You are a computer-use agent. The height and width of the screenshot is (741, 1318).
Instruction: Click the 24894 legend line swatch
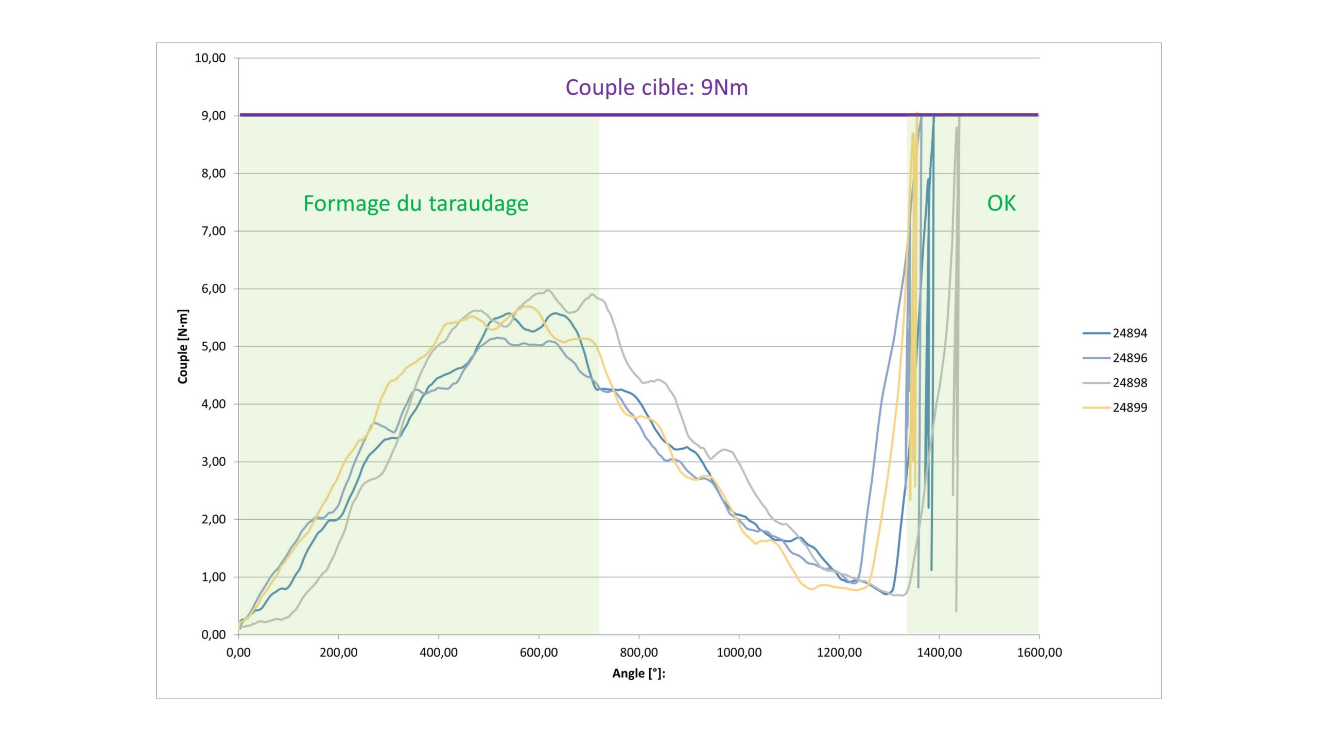[1096, 333]
